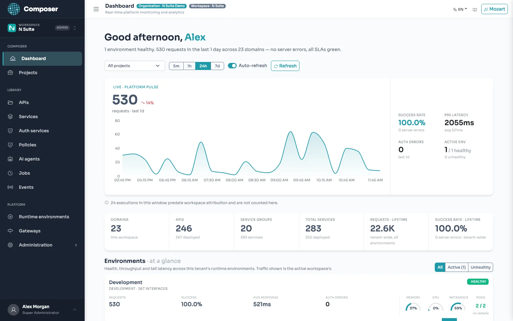Click the CPU 0% gauge
The image size is (513, 321).
click(436, 307)
